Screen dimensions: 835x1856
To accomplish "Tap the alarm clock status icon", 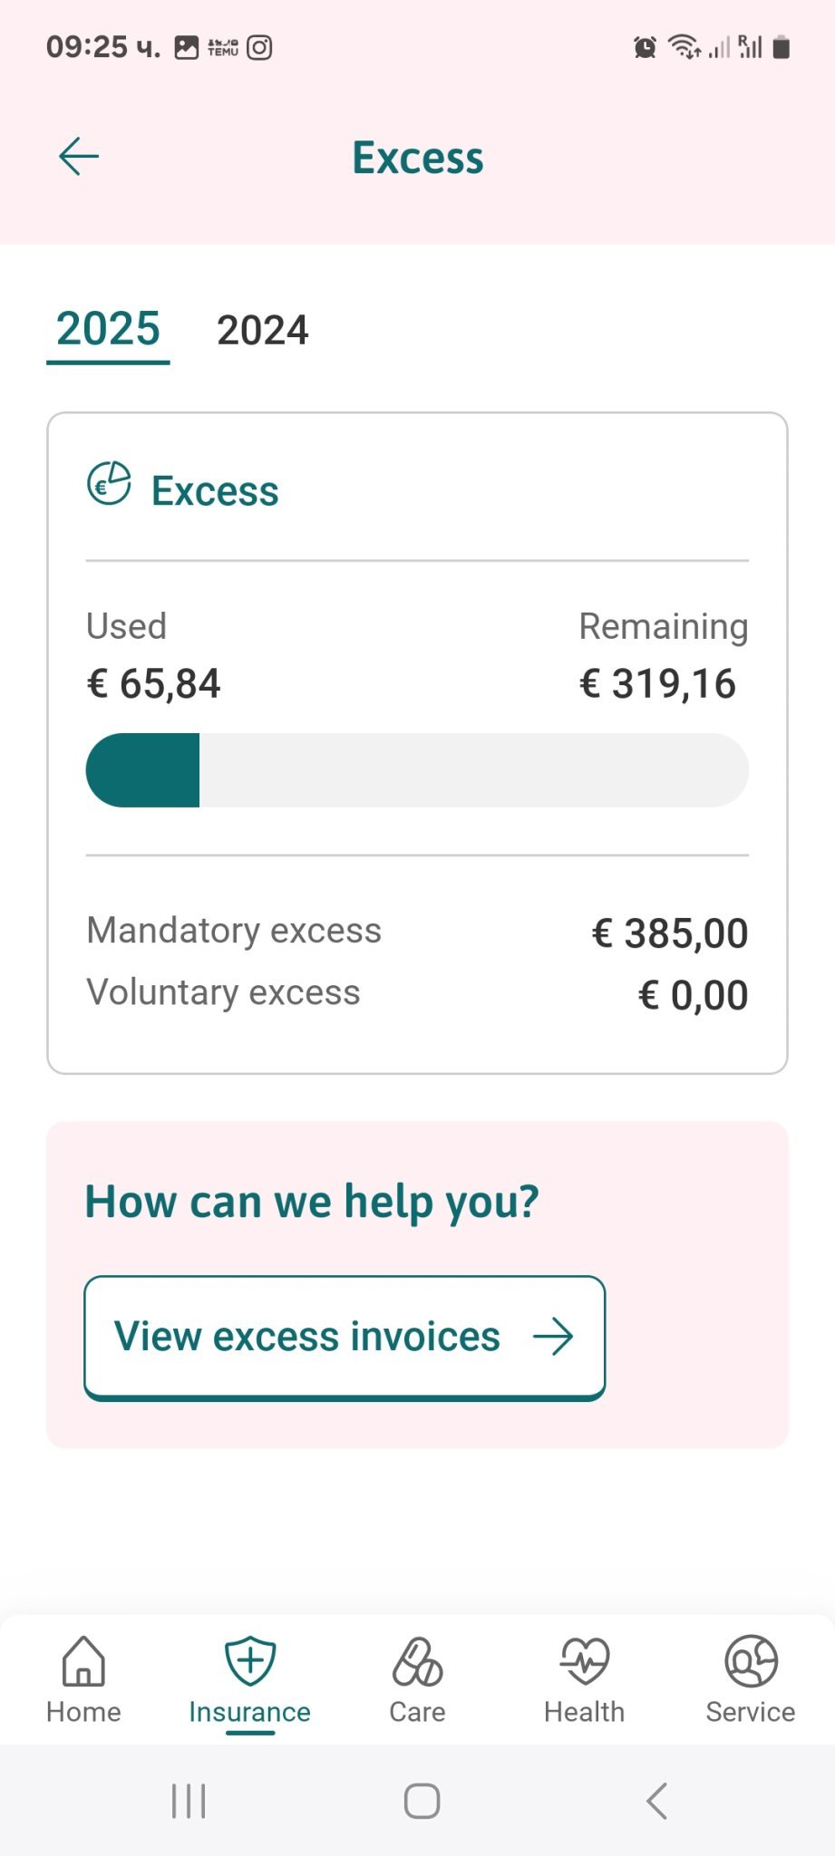I will click(x=645, y=47).
